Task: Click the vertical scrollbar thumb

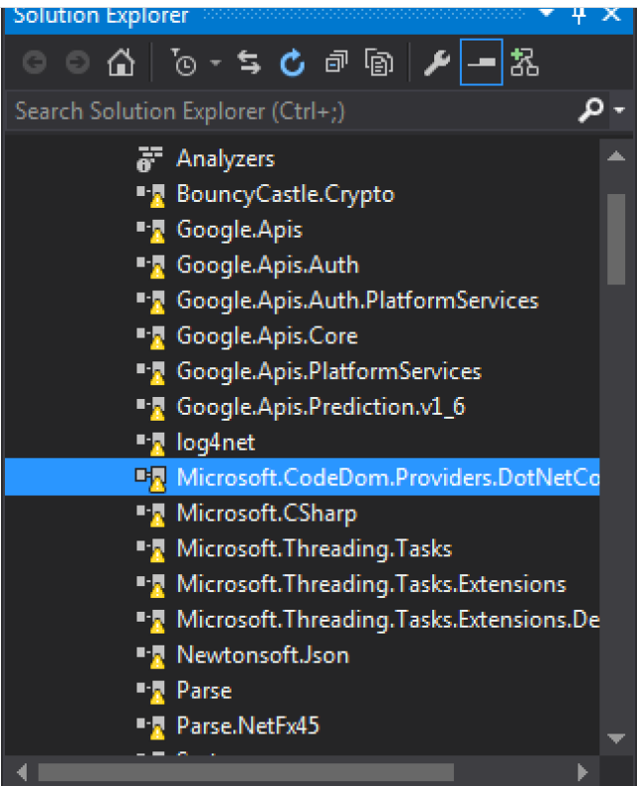Action: (616, 240)
